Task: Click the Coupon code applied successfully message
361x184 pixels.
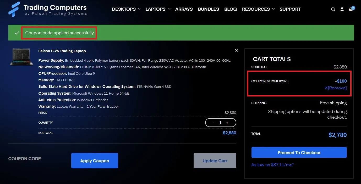Action: coord(60,33)
